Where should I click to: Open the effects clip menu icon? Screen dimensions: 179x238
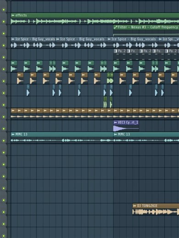(x=13, y=15)
